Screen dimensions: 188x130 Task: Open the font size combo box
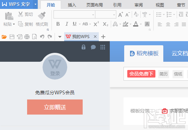point(106,14)
